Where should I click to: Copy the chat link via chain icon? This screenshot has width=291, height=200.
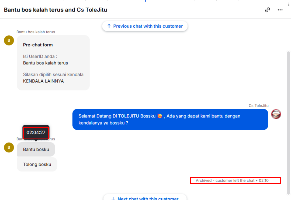[268, 10]
